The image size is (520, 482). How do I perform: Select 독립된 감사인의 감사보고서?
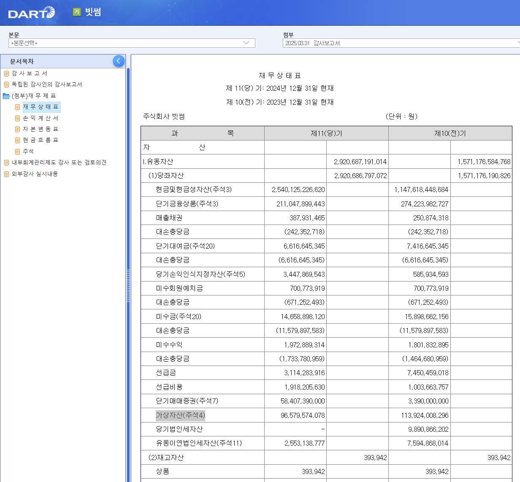(x=46, y=84)
